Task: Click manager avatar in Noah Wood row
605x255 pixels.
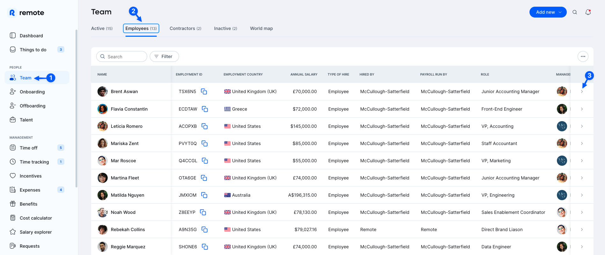Action: click(x=562, y=212)
